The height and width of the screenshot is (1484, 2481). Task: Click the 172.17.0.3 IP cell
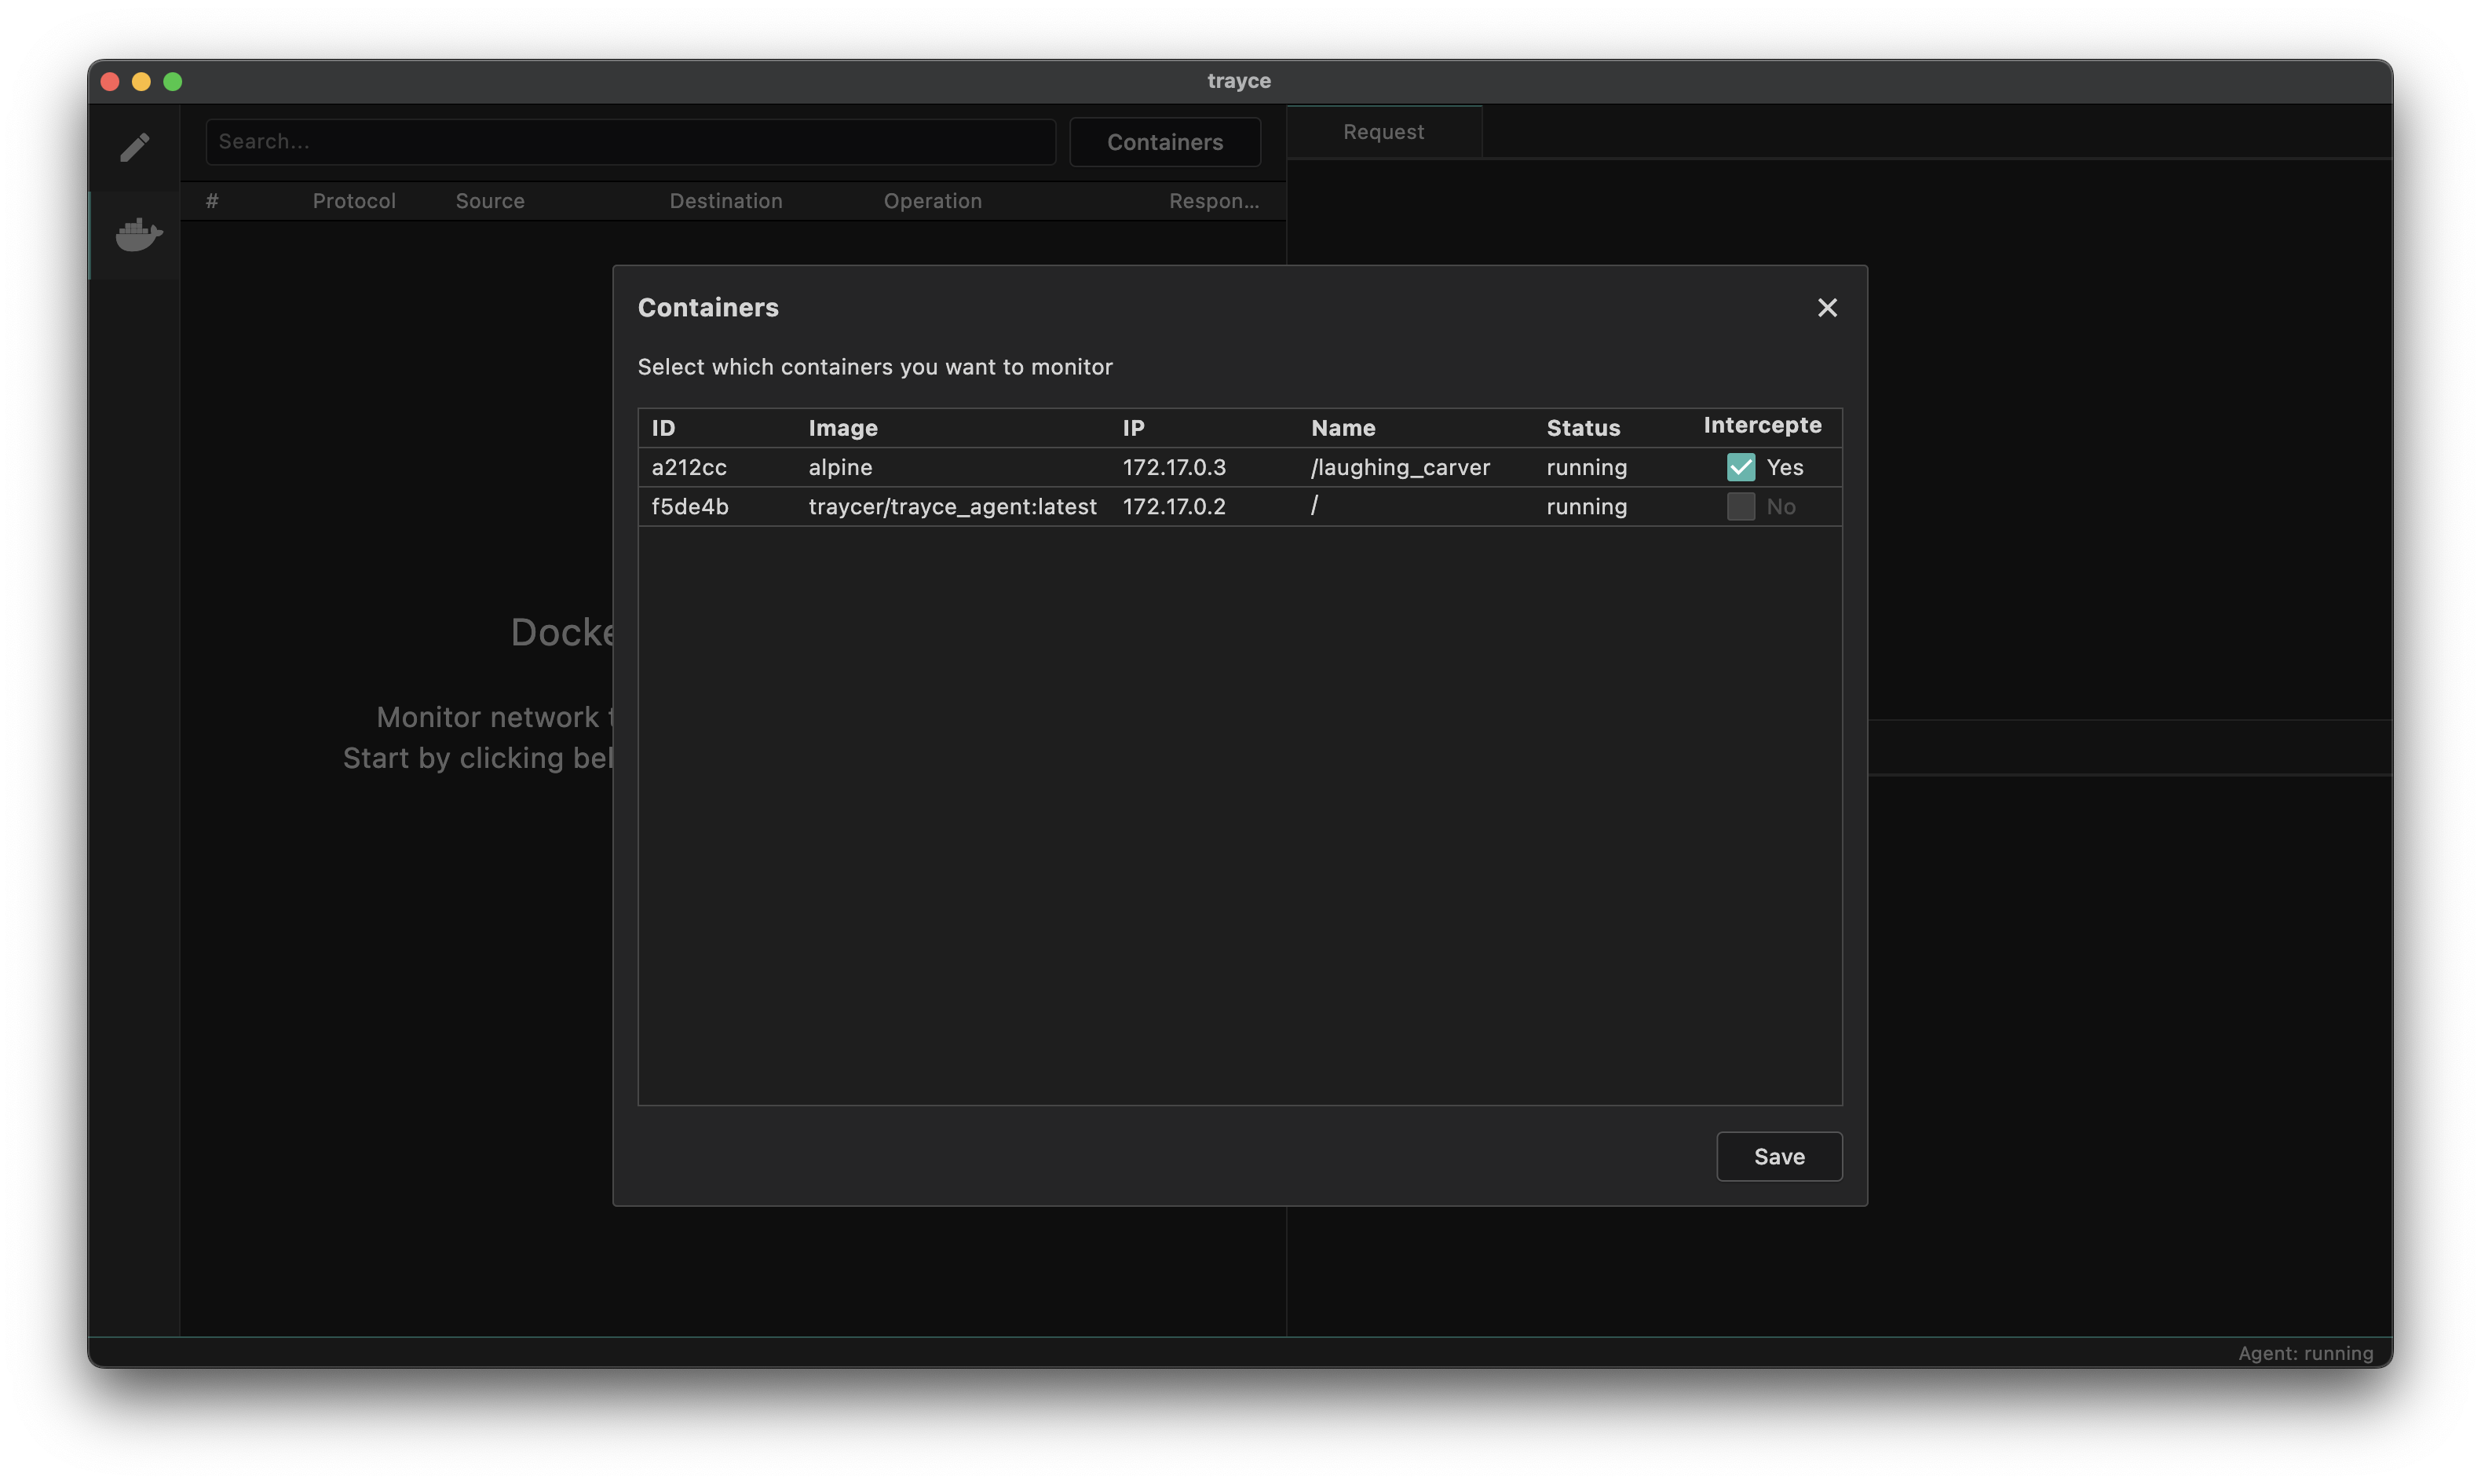tap(1174, 467)
